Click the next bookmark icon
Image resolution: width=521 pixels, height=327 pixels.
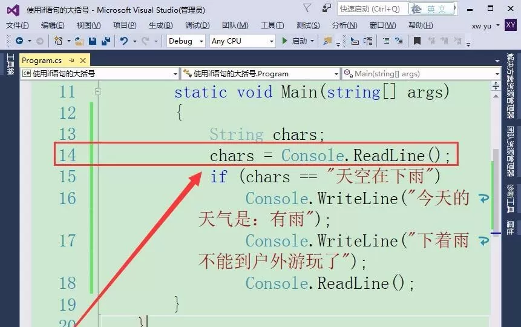tap(444, 41)
